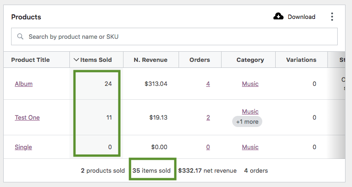Open the Test One product link
This screenshot has height=187, width=352.
coord(27,117)
